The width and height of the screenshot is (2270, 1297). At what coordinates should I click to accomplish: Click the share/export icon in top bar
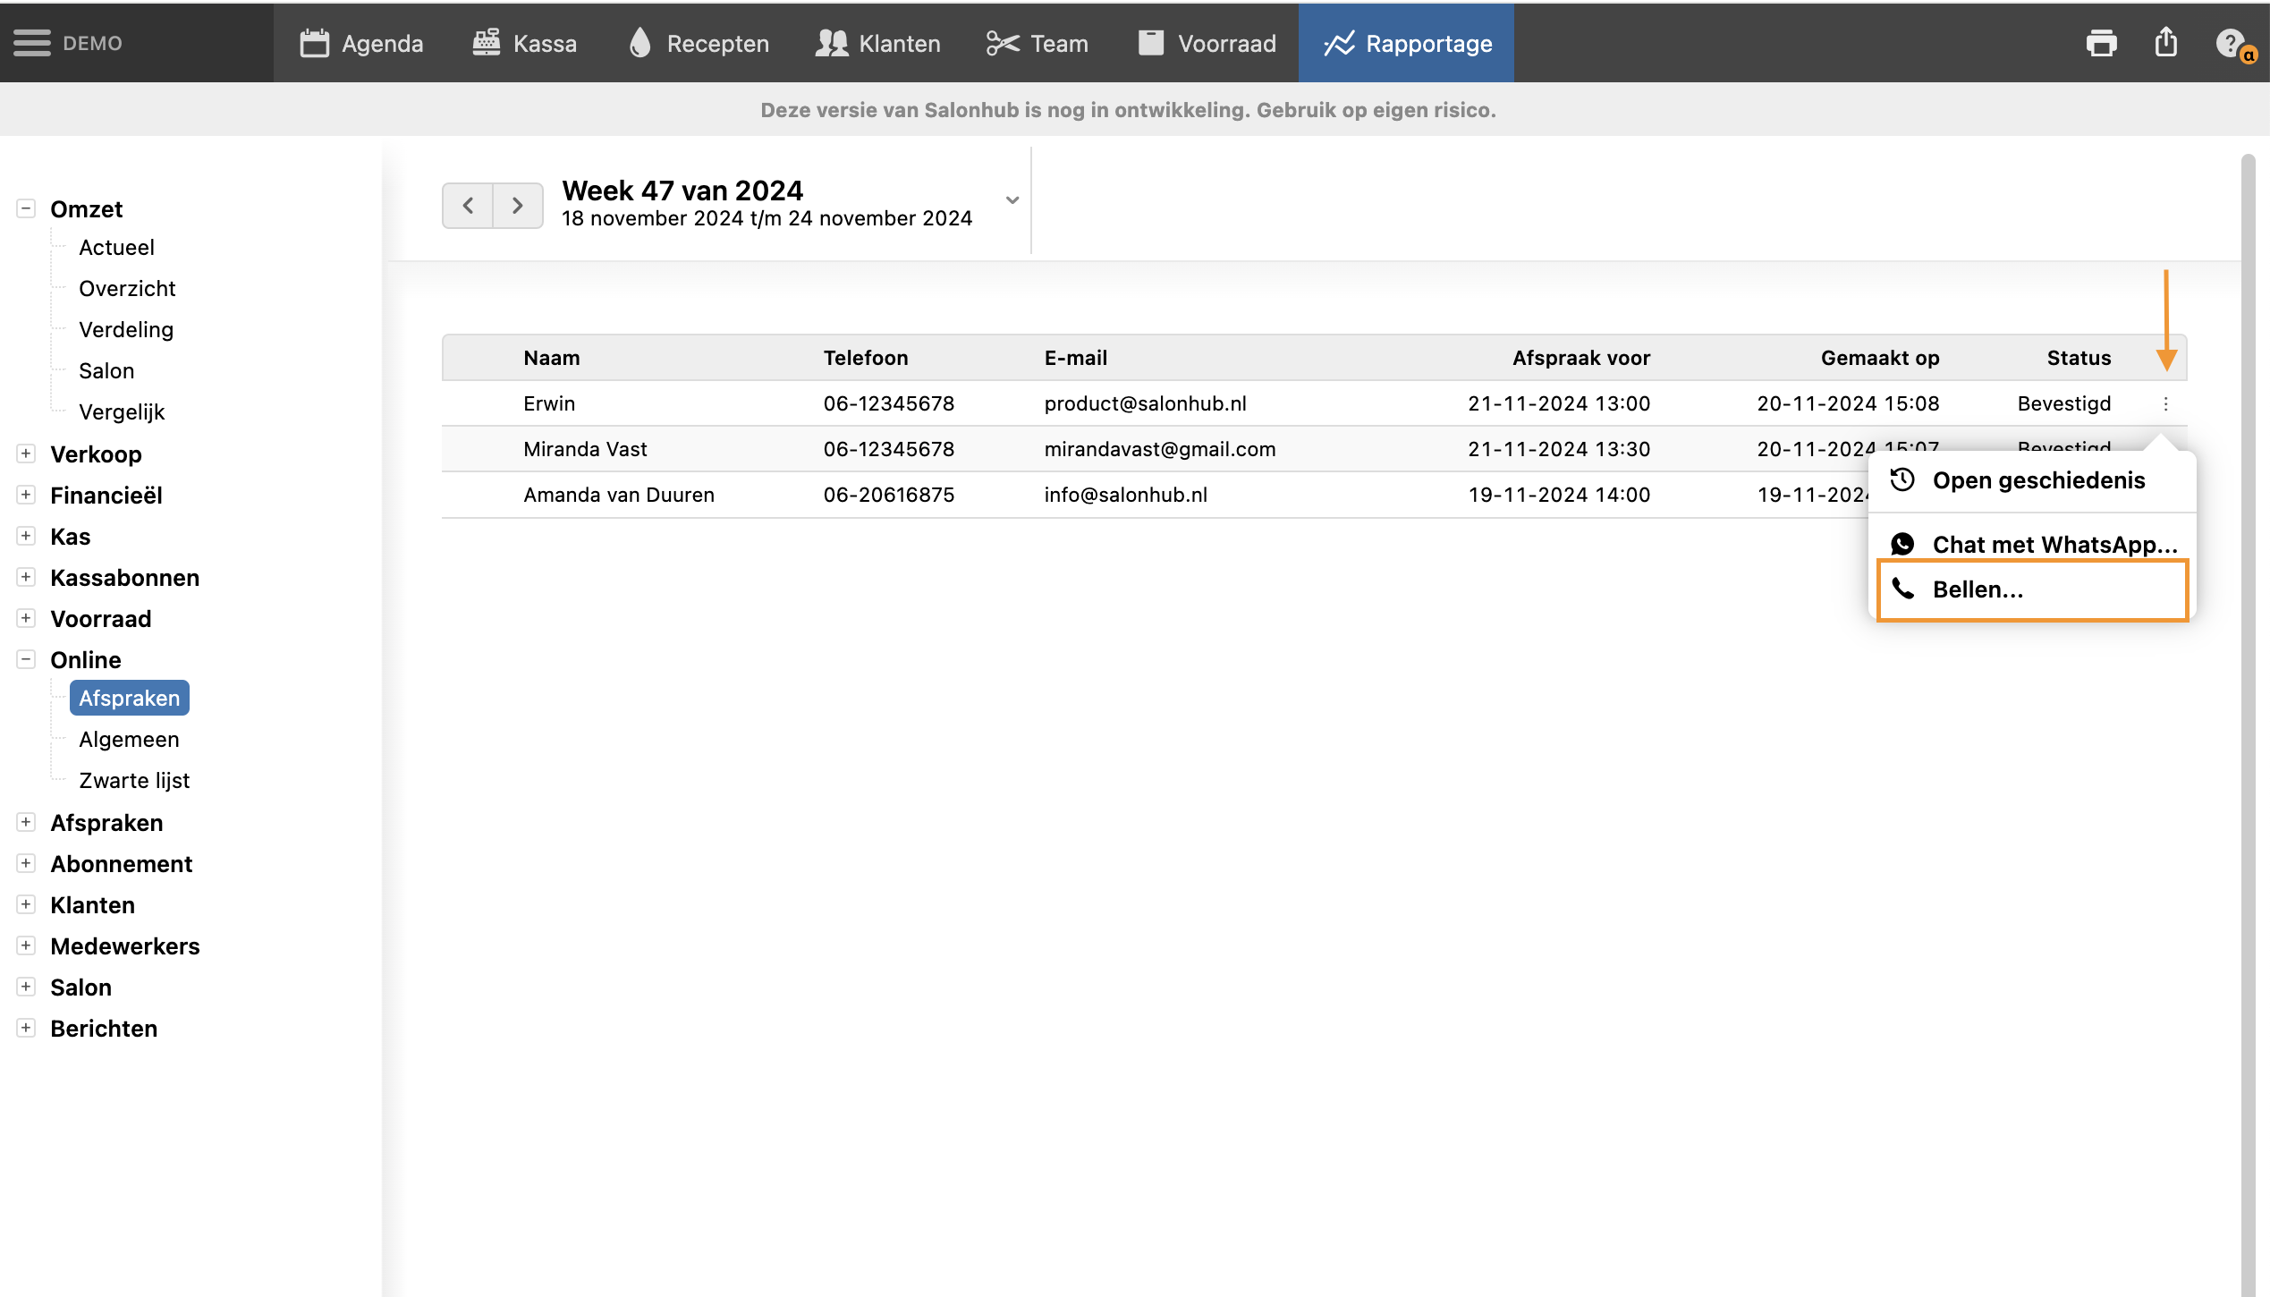pos(2165,42)
